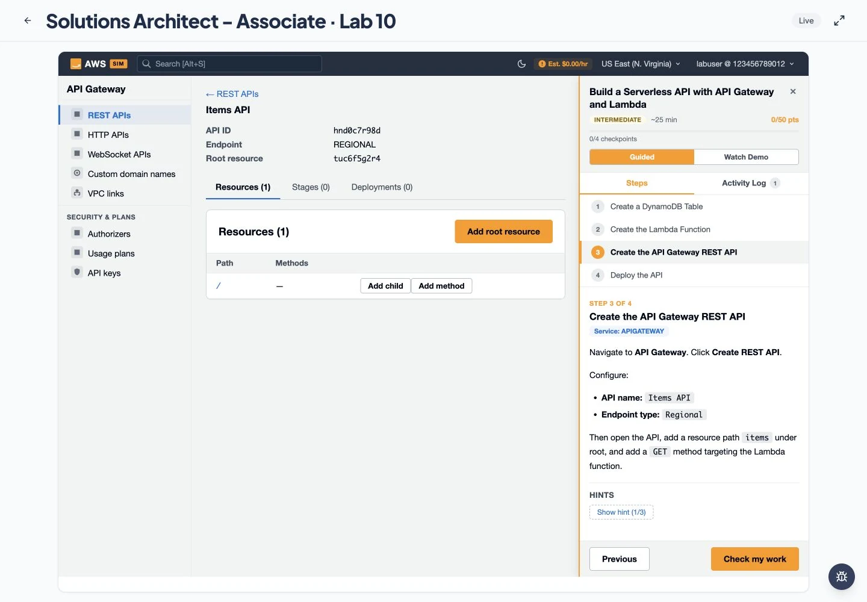Click the WebSocket APIs sidebar icon
Image resolution: width=867 pixels, height=602 pixels.
click(77, 154)
